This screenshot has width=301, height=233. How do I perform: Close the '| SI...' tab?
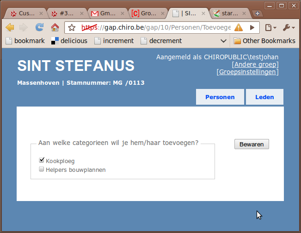pos(203,13)
